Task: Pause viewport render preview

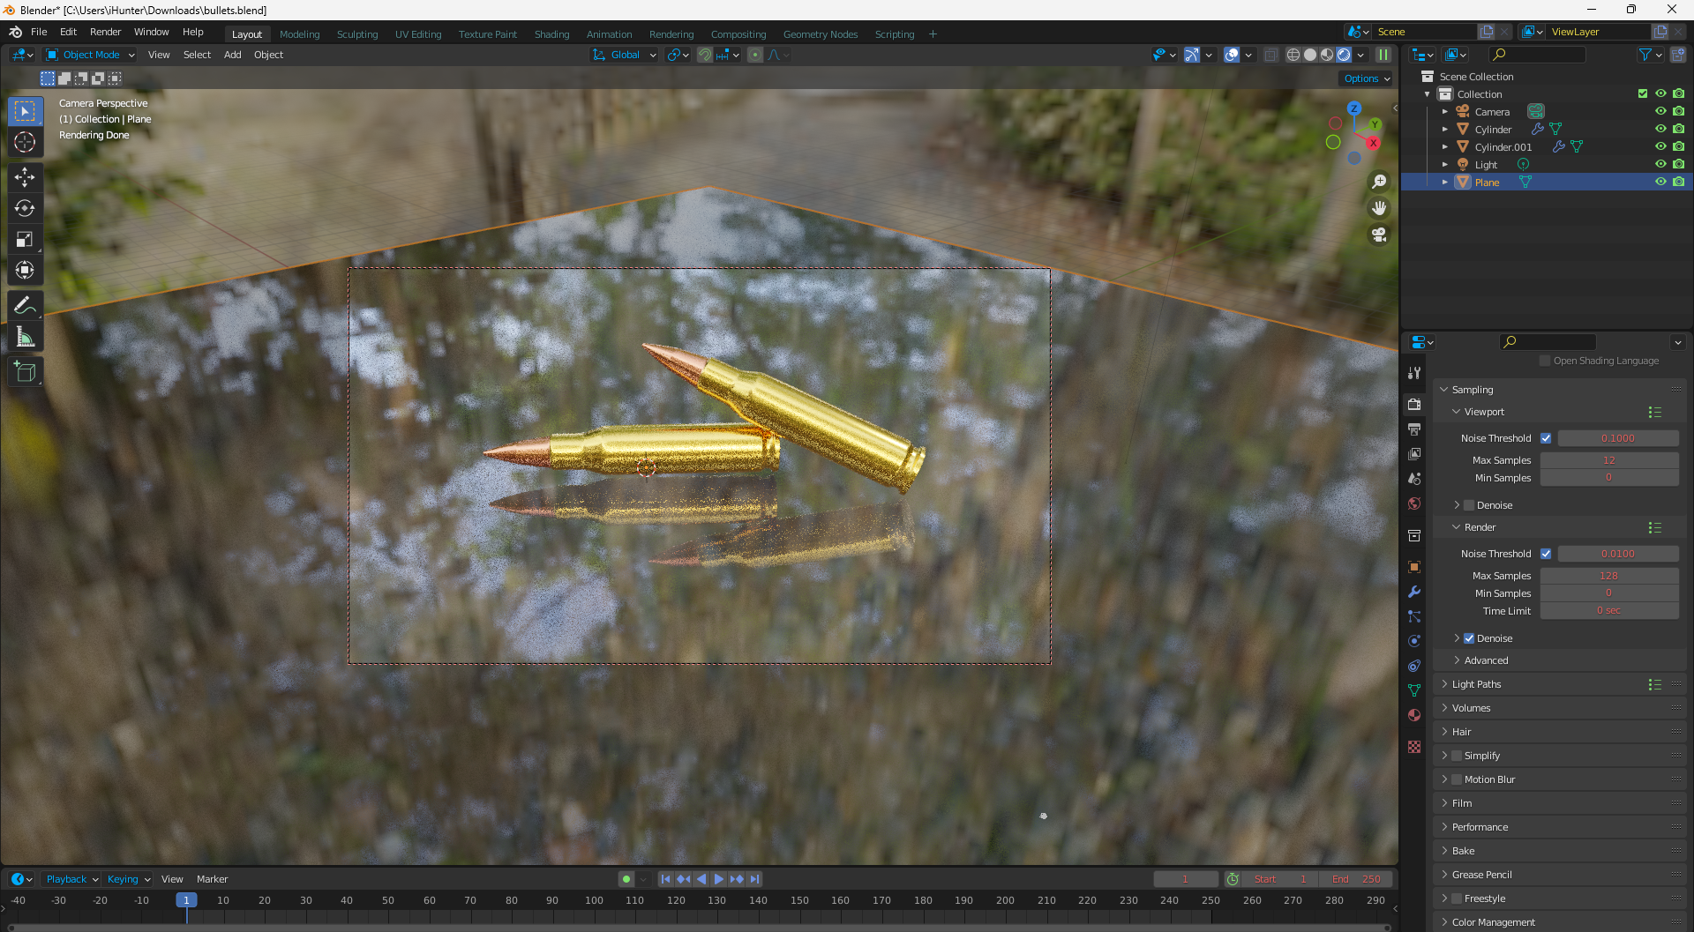Action: pos(1383,55)
